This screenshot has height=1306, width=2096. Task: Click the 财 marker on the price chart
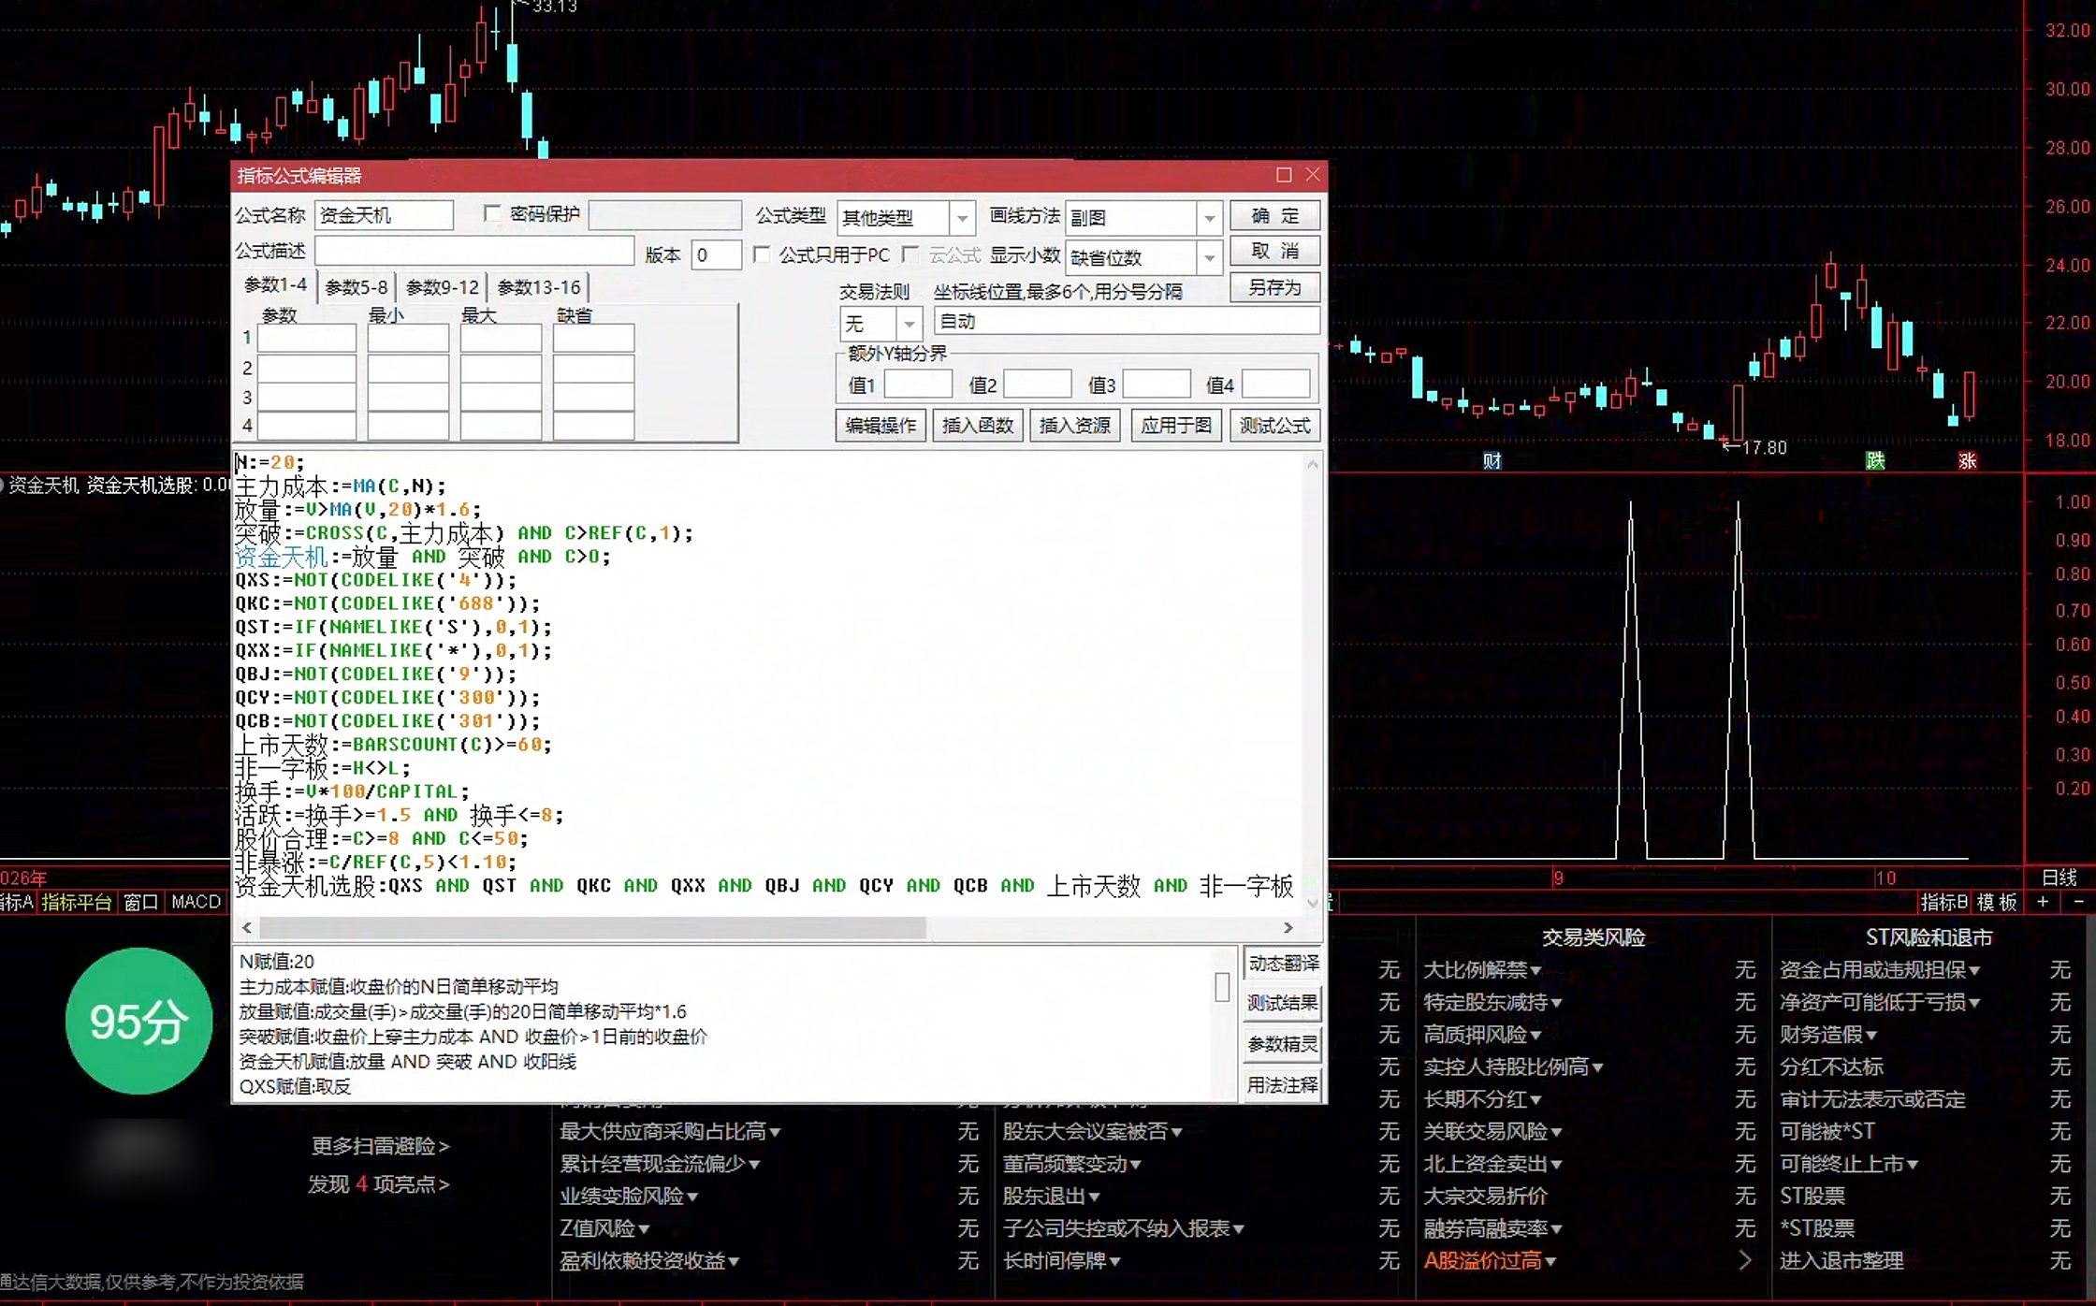click(1492, 460)
